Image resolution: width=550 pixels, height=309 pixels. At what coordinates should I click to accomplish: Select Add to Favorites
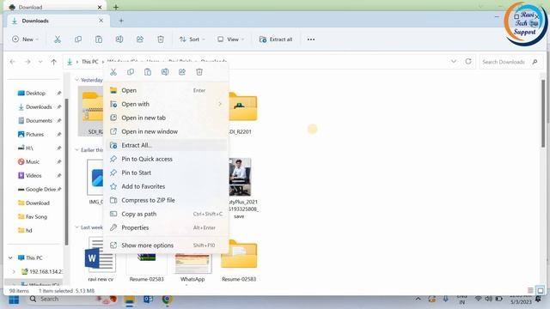coord(166,186)
